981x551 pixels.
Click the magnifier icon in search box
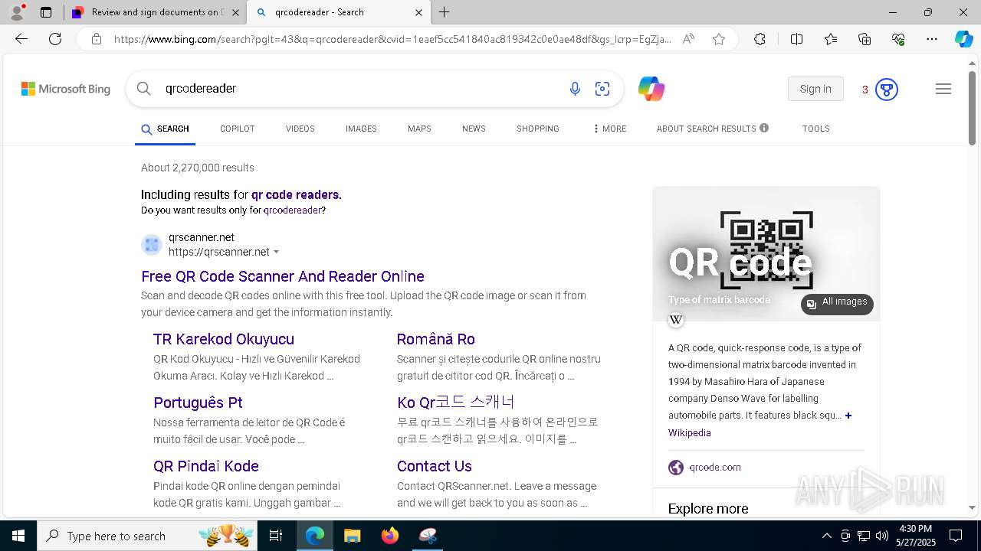(144, 89)
